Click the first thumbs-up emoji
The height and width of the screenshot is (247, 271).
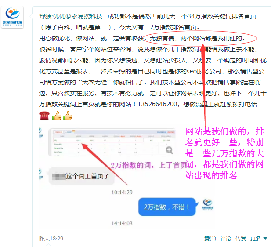57,116
